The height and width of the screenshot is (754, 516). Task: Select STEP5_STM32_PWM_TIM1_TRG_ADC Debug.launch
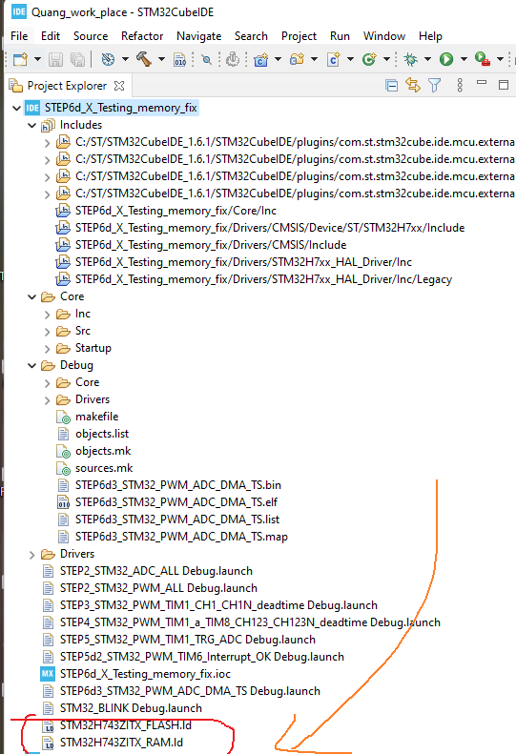click(188, 640)
